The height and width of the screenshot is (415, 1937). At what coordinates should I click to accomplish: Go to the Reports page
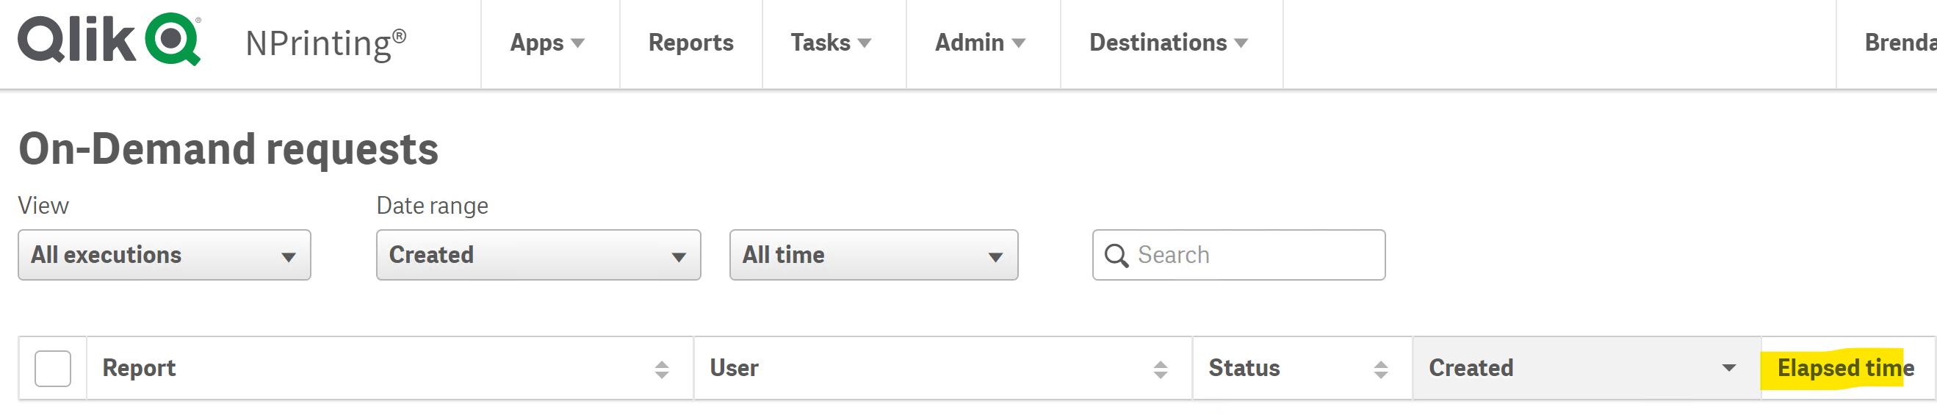pos(690,43)
